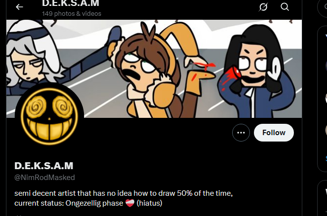Click the @NimRodMasked handle
327x216 pixels.
tap(44, 178)
